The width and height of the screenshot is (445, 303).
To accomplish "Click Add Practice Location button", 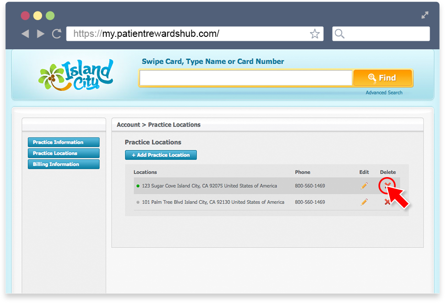I will [x=161, y=155].
